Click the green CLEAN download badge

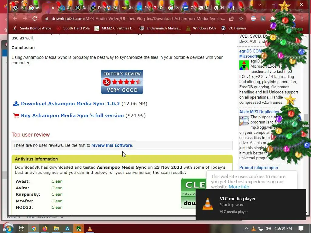click(x=193, y=193)
